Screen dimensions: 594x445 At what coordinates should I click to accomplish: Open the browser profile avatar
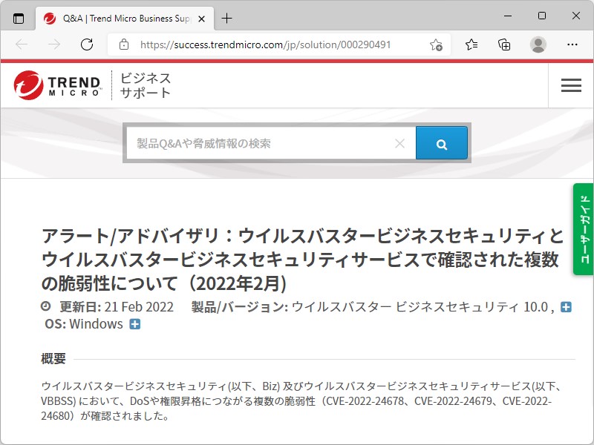tap(538, 44)
